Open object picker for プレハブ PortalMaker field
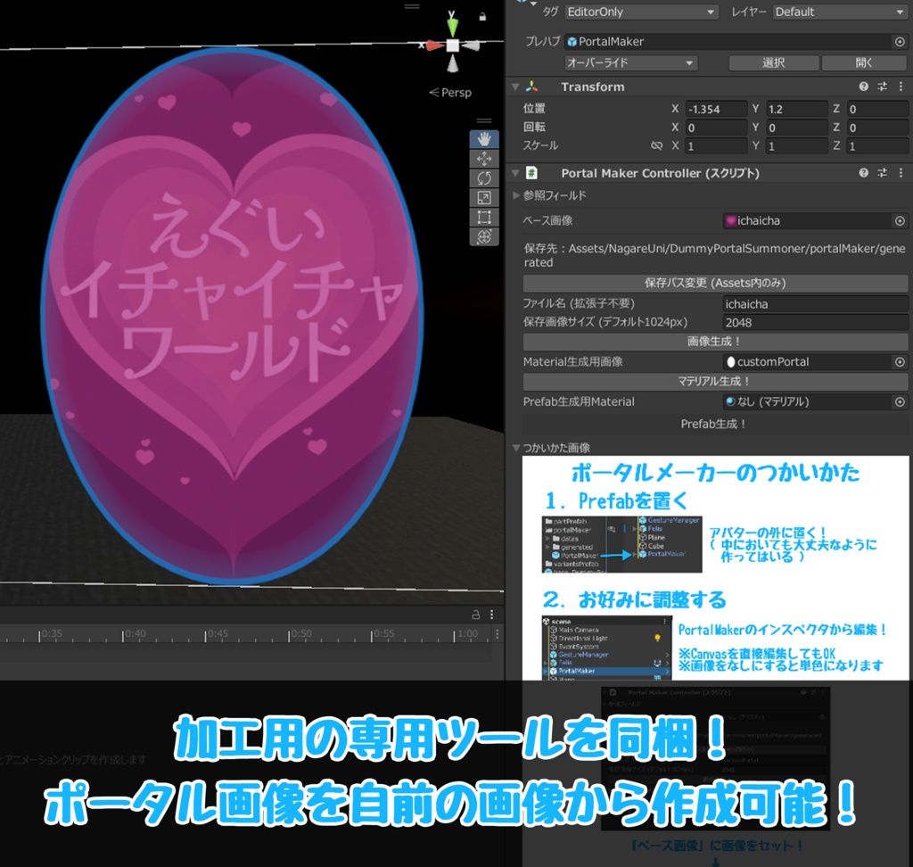The height and width of the screenshot is (867, 913). point(900,41)
